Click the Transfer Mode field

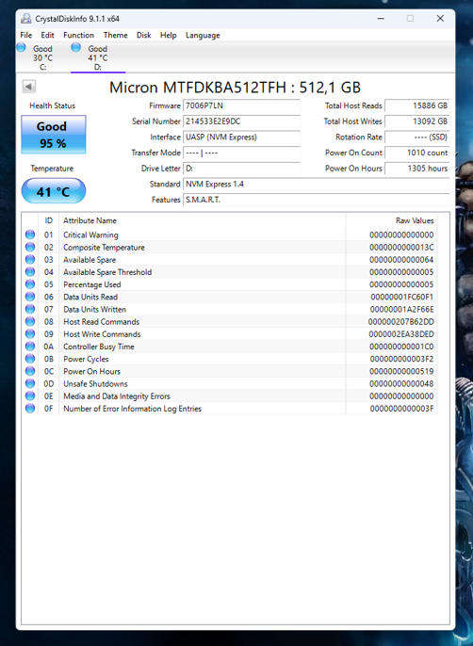coord(241,153)
